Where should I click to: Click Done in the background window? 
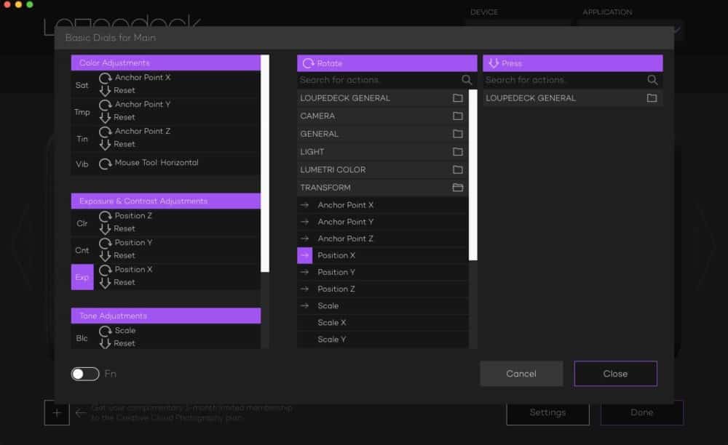pyautogui.click(x=641, y=412)
